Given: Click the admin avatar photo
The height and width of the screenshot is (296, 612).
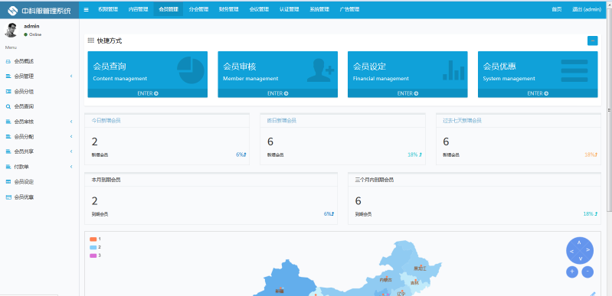Looking at the screenshot, I should coord(11,30).
